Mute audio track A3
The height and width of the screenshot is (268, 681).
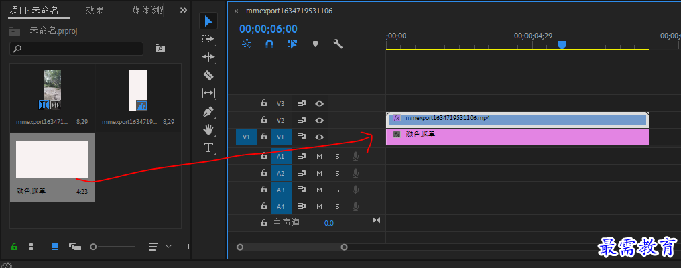[319, 190]
